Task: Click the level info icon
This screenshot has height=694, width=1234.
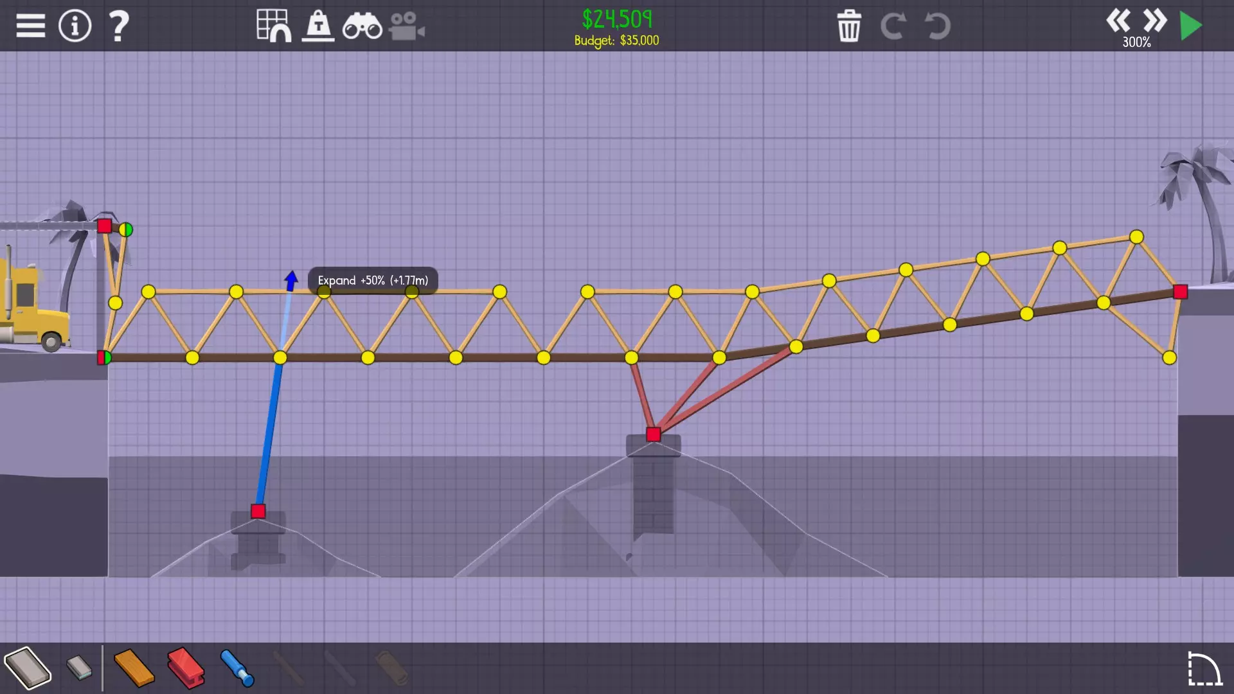Action: pyautogui.click(x=75, y=26)
